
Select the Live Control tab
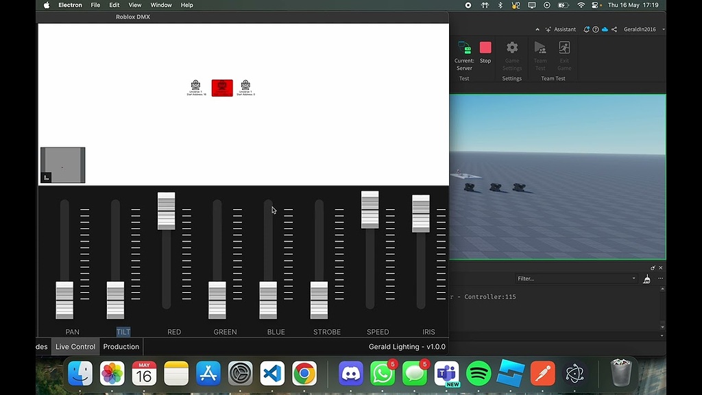(75, 347)
